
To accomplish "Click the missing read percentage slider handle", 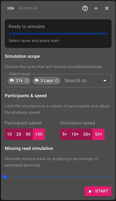I will point(5,177).
